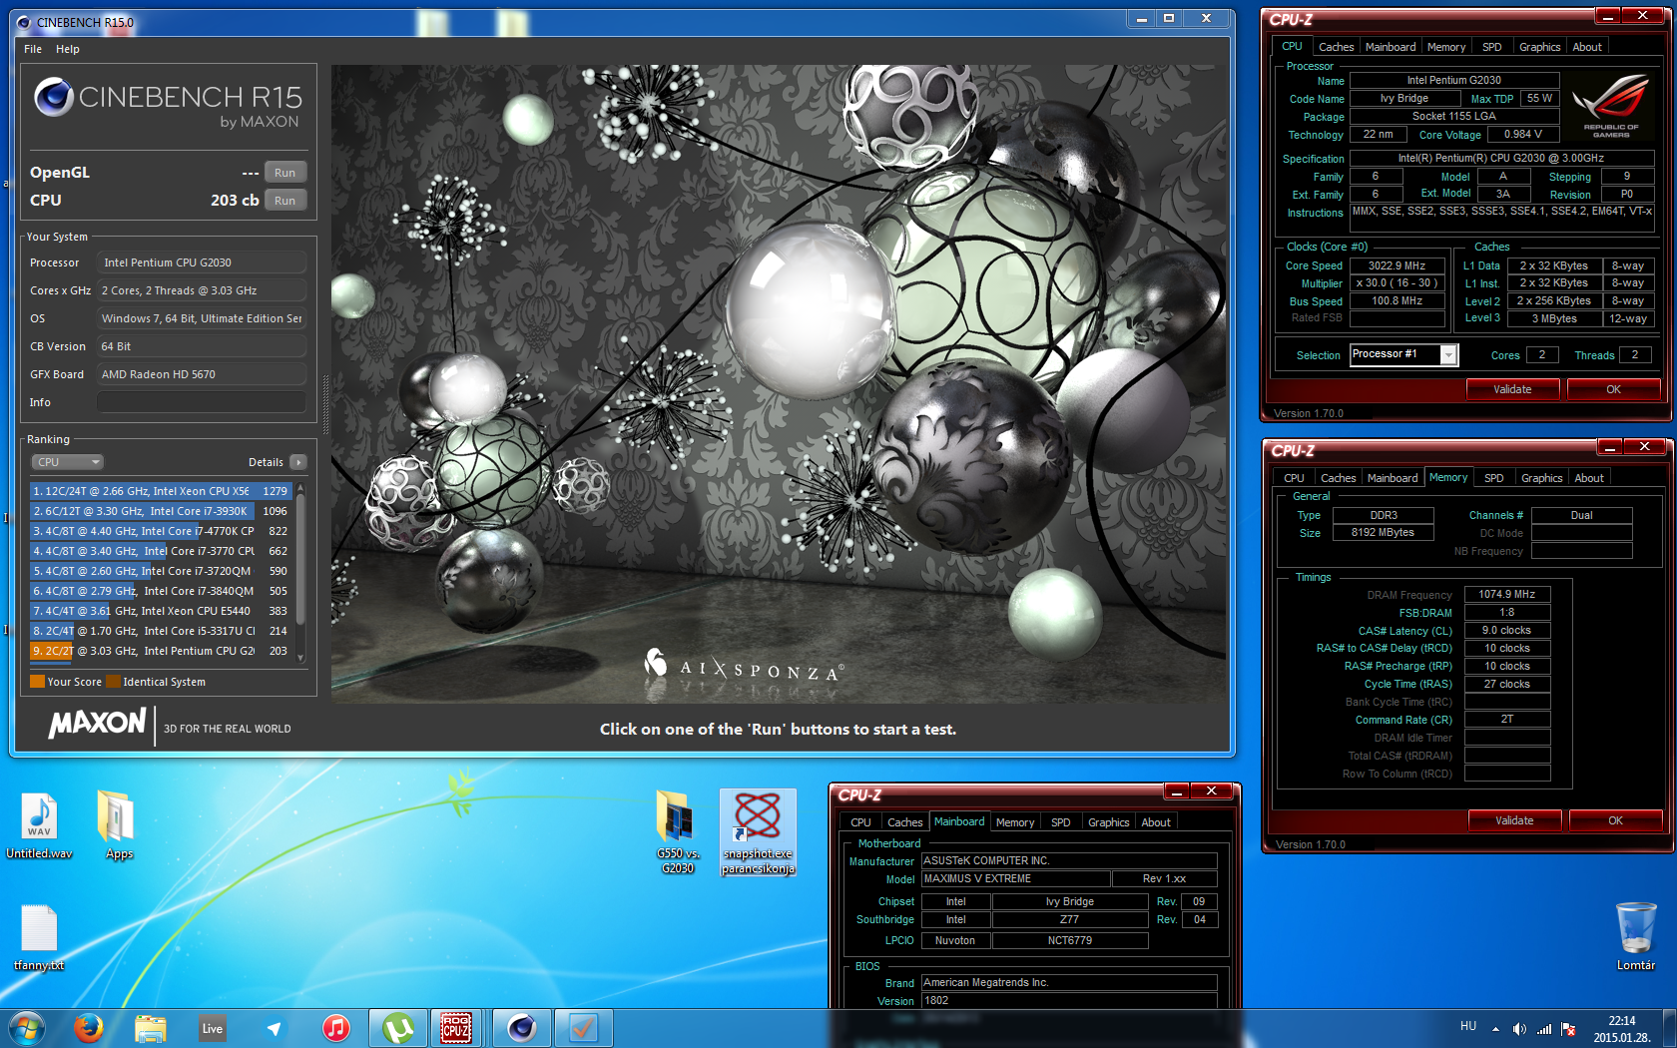Click Validate in top CPU-Z window
Screen dimensions: 1677x1048
1512,389
